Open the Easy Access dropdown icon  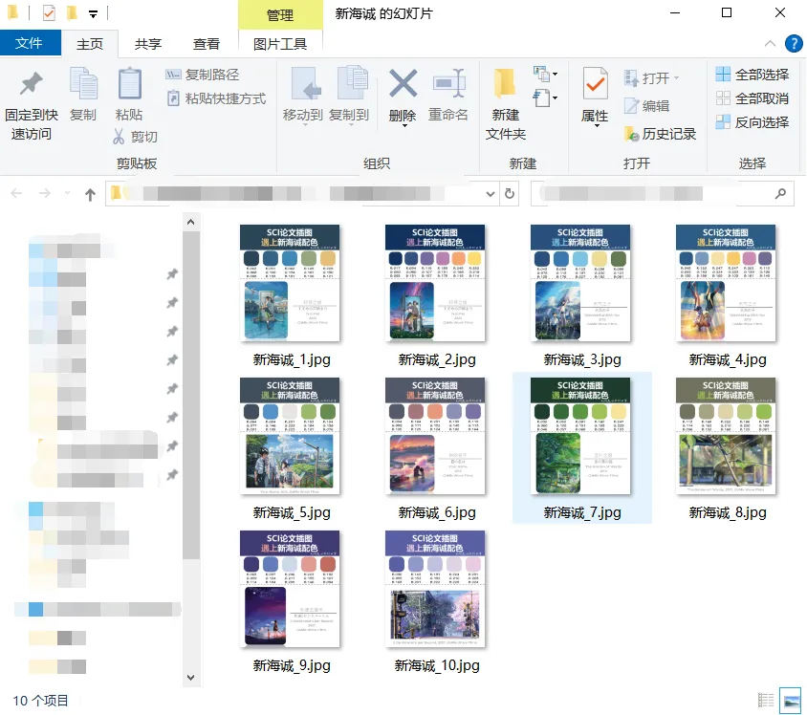(545, 97)
